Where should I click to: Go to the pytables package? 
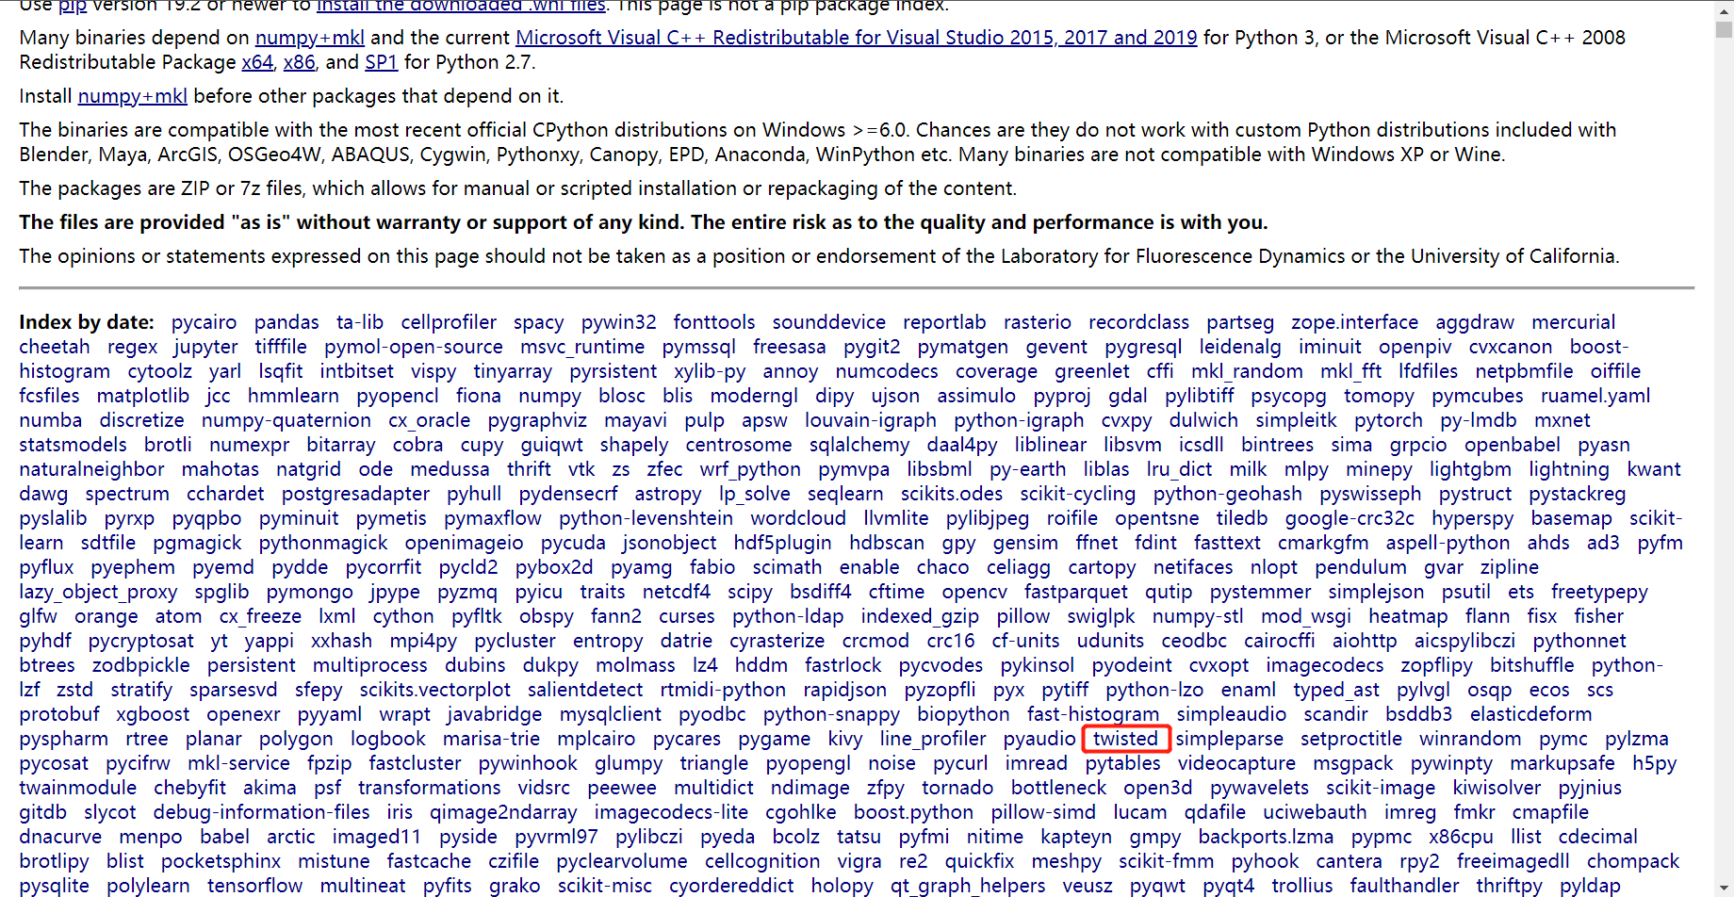pos(1123,763)
